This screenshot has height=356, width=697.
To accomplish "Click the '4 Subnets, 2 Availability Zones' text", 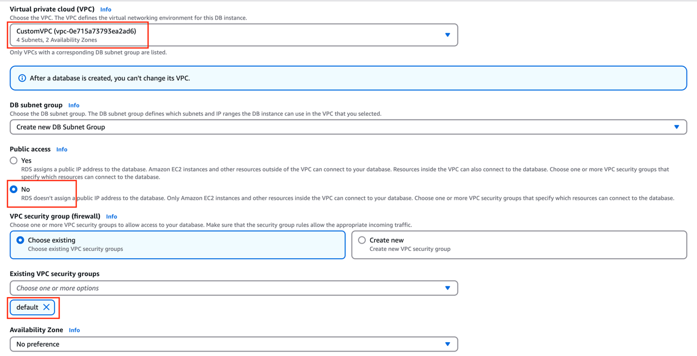I will coord(57,40).
